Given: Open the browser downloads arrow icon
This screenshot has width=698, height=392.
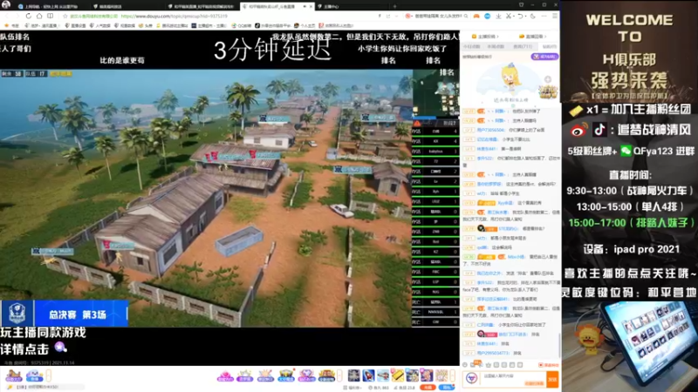Looking at the screenshot, I should pyautogui.click(x=498, y=16).
